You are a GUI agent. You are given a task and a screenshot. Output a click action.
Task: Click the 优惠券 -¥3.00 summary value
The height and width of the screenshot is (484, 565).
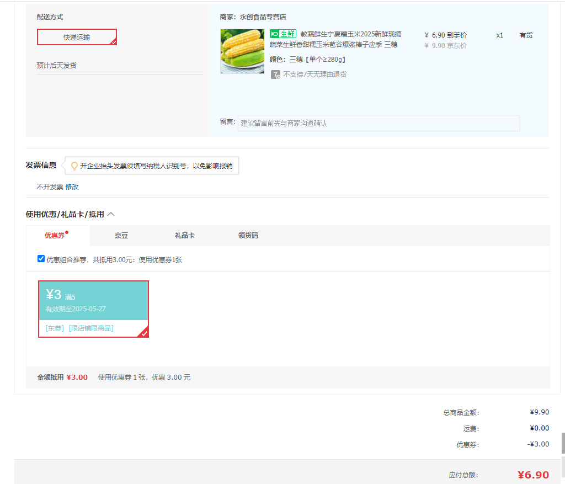539,444
